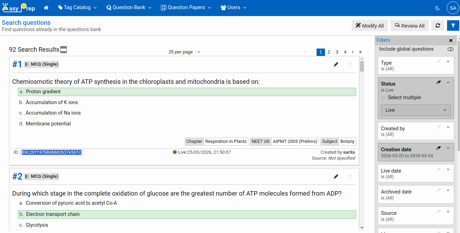Enable Select multiple for Status filter
460x233 pixels.
[x=383, y=97]
